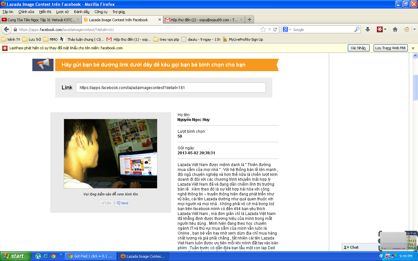Screen dimensions: 418x261
Task: Reload the current page
Action: point(275,29)
